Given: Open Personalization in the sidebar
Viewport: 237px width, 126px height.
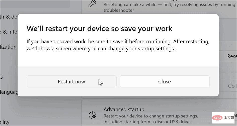Looking at the screenshot, I should [8, 47].
